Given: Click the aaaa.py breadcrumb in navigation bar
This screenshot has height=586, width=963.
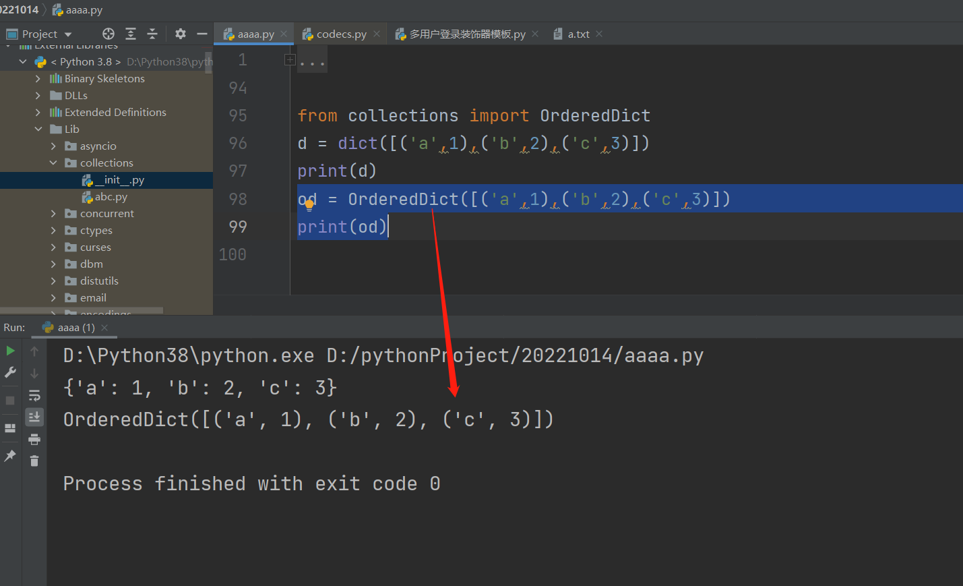Looking at the screenshot, I should coord(78,10).
